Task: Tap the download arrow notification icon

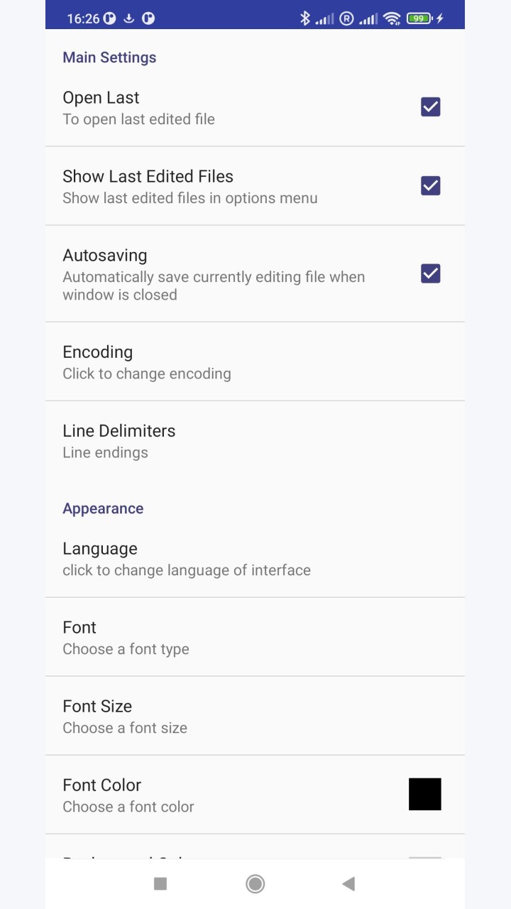Action: pyautogui.click(x=129, y=18)
